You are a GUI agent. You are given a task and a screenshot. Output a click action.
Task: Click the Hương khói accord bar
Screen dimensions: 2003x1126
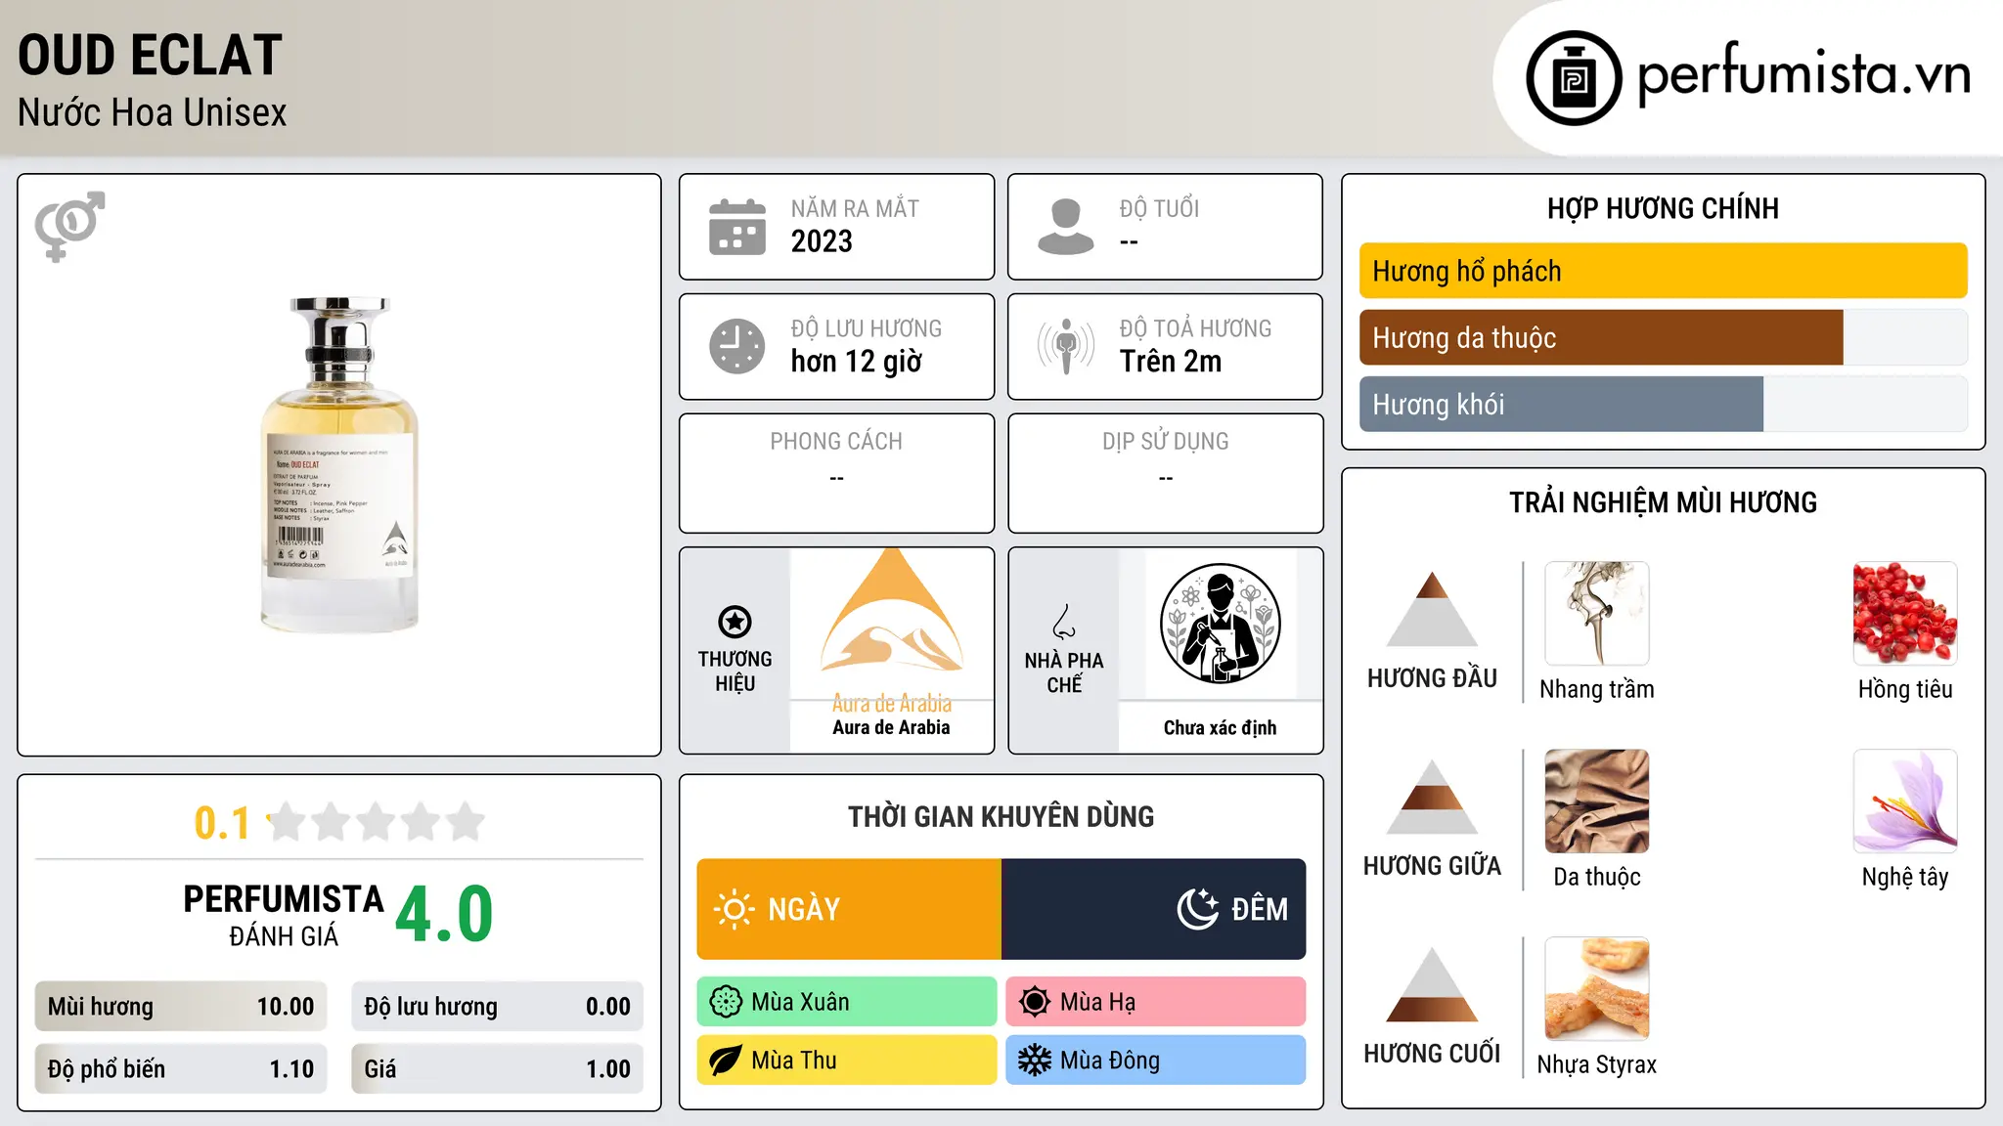tap(1664, 404)
